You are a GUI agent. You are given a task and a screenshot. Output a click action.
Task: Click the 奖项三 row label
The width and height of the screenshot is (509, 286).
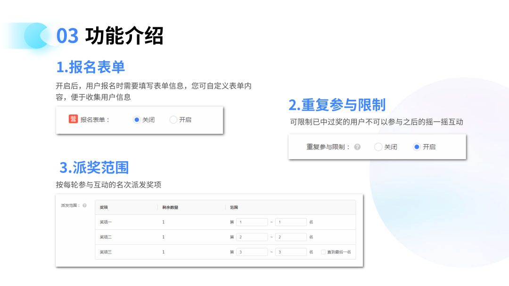point(106,252)
